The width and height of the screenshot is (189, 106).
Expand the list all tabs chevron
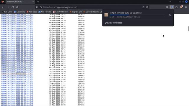click(170, 2)
